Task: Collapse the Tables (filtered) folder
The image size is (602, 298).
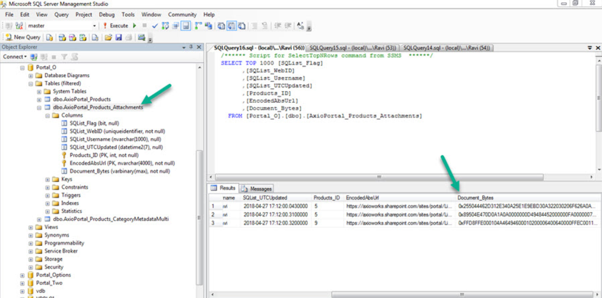Action: coord(31,84)
